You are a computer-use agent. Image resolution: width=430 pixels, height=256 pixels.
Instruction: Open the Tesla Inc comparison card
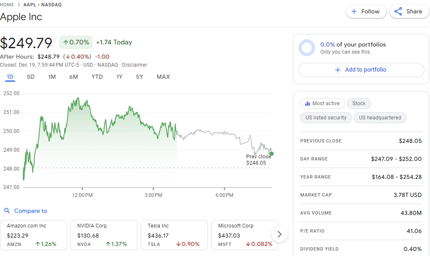pyautogui.click(x=174, y=235)
